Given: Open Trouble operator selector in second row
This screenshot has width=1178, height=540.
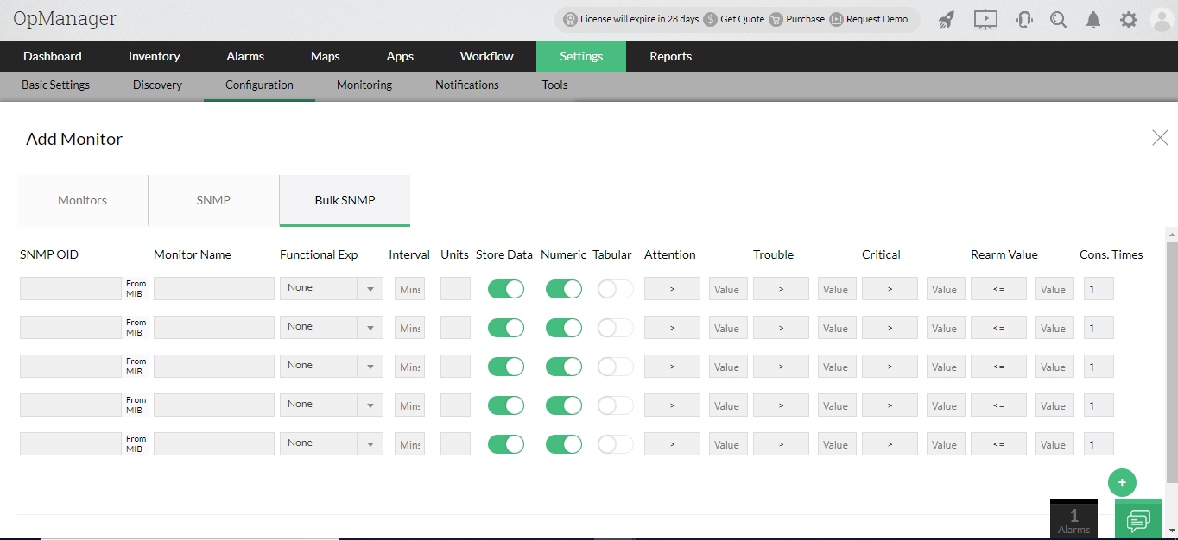Looking at the screenshot, I should (781, 327).
